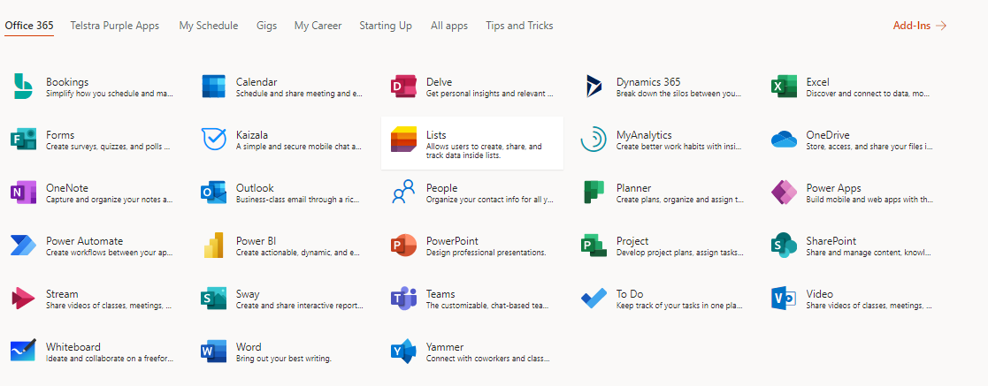
Task: Open the Outlook app link
Action: 255,188
